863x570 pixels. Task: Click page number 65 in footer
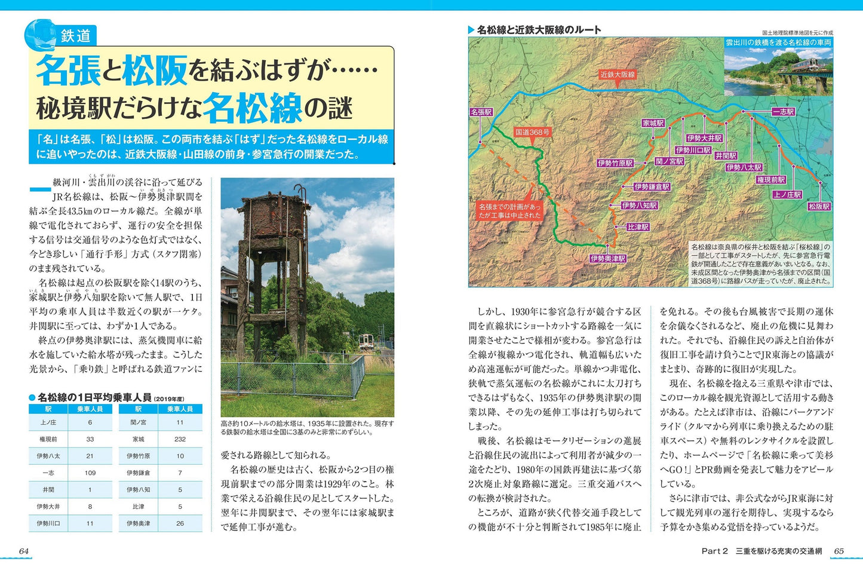point(839,551)
